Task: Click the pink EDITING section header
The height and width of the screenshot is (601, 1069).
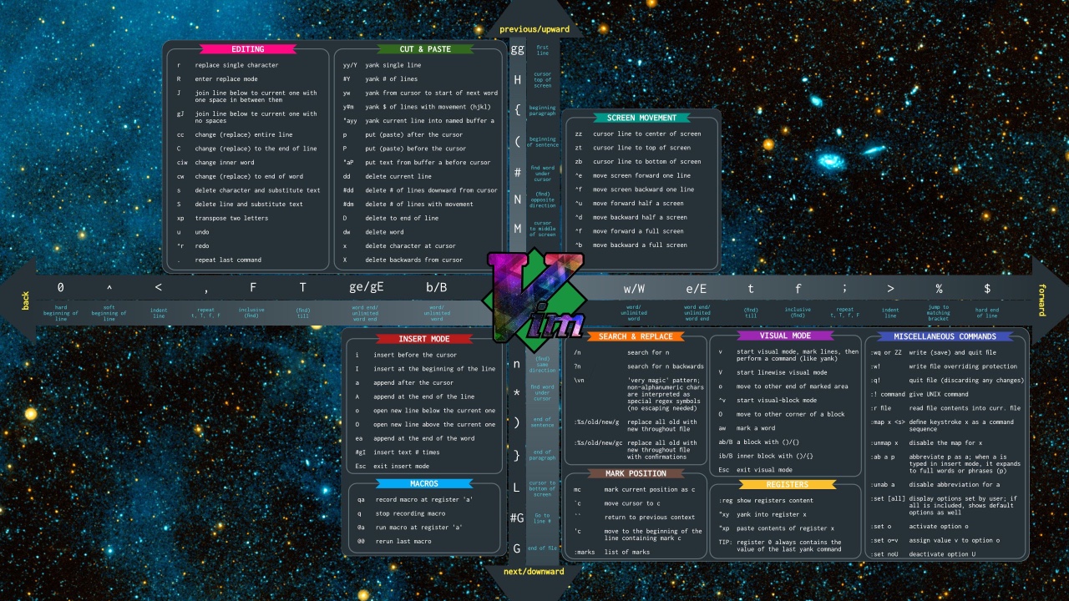Action: tap(247, 49)
